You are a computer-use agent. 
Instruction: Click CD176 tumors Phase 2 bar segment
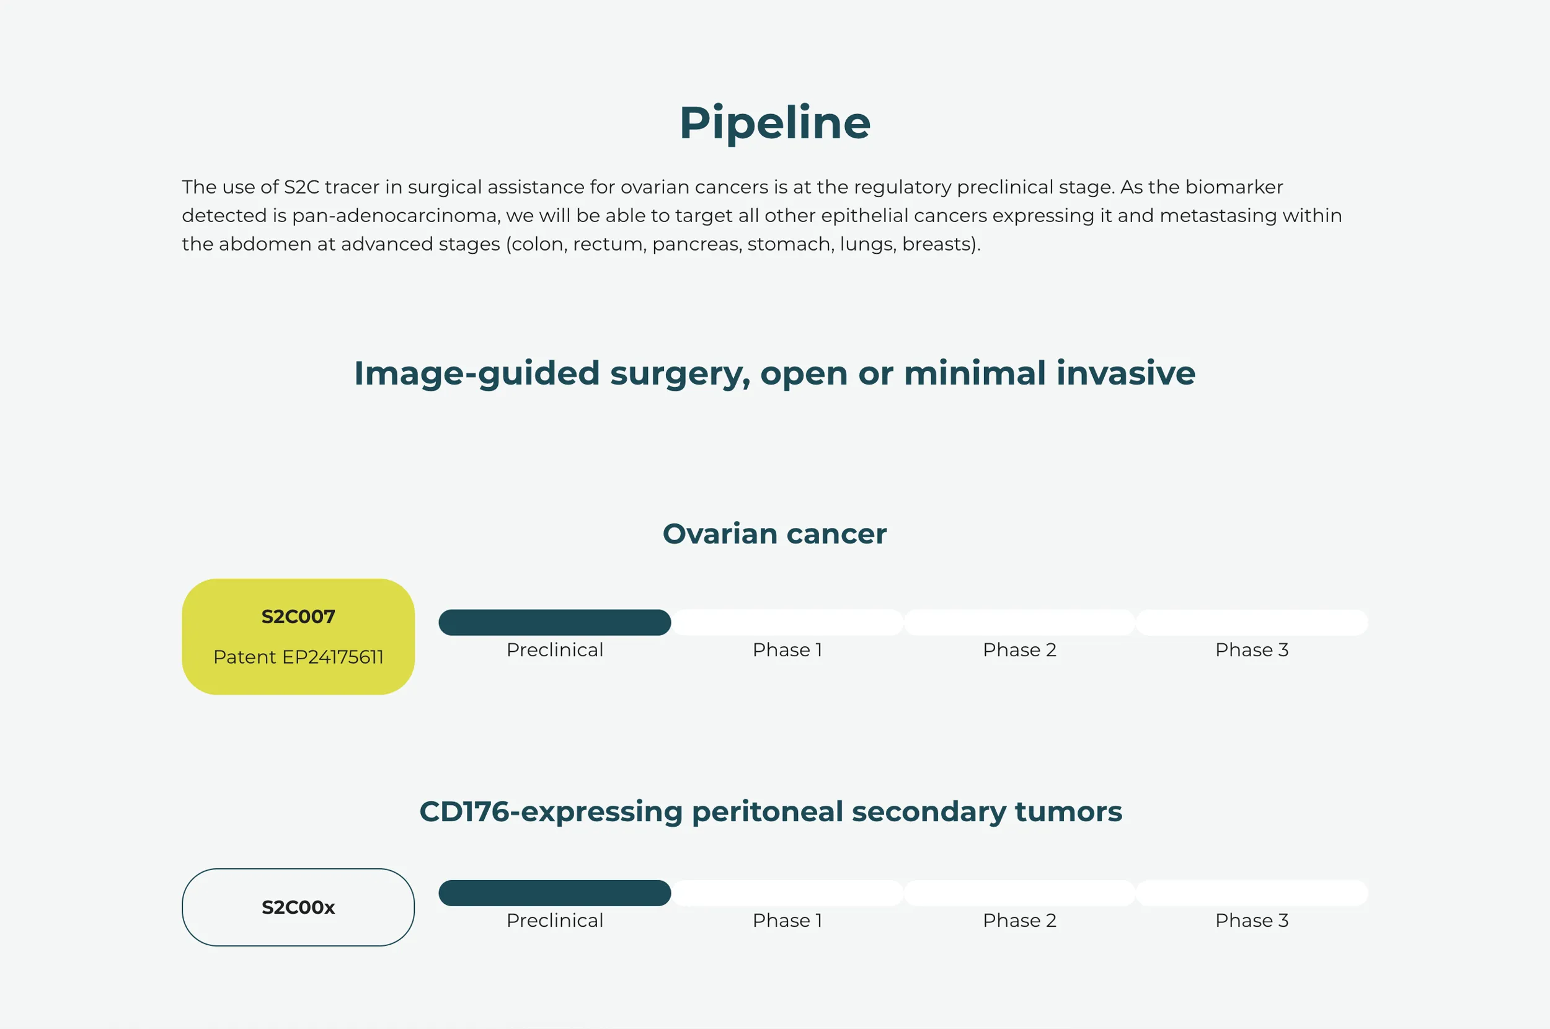[1019, 893]
